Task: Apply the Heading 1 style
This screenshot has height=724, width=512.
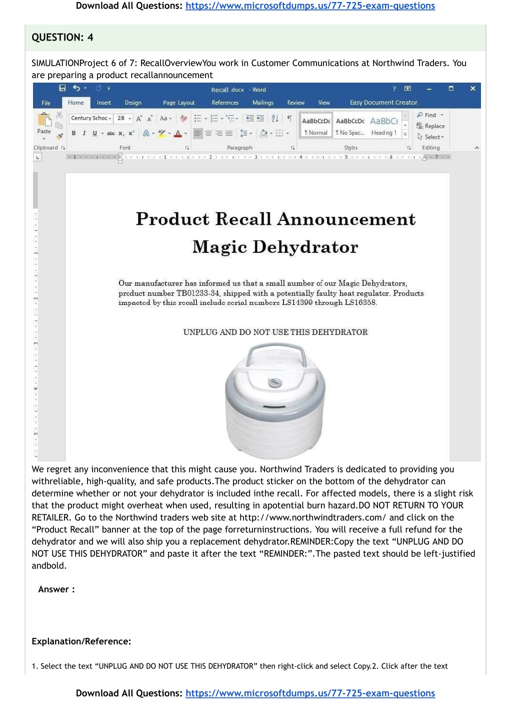Action: point(384,126)
